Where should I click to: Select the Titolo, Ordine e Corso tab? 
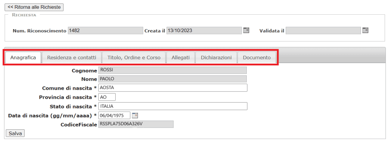(x=134, y=58)
